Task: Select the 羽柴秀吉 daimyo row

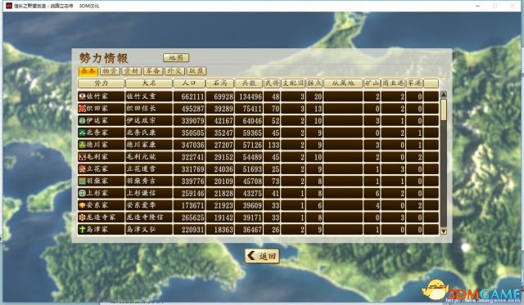Action: click(x=259, y=182)
